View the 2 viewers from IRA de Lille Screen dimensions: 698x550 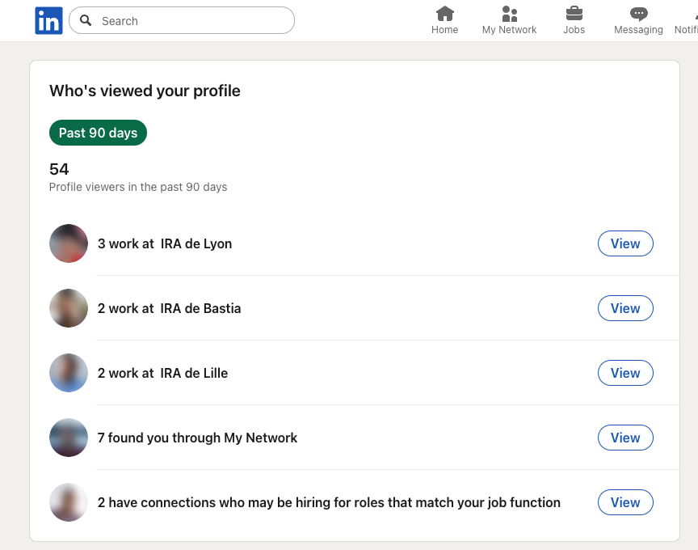[625, 373]
